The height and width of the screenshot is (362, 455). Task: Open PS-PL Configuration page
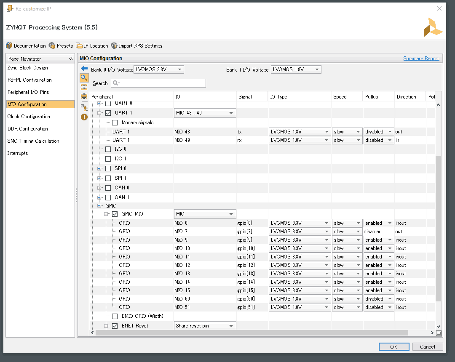29,80
